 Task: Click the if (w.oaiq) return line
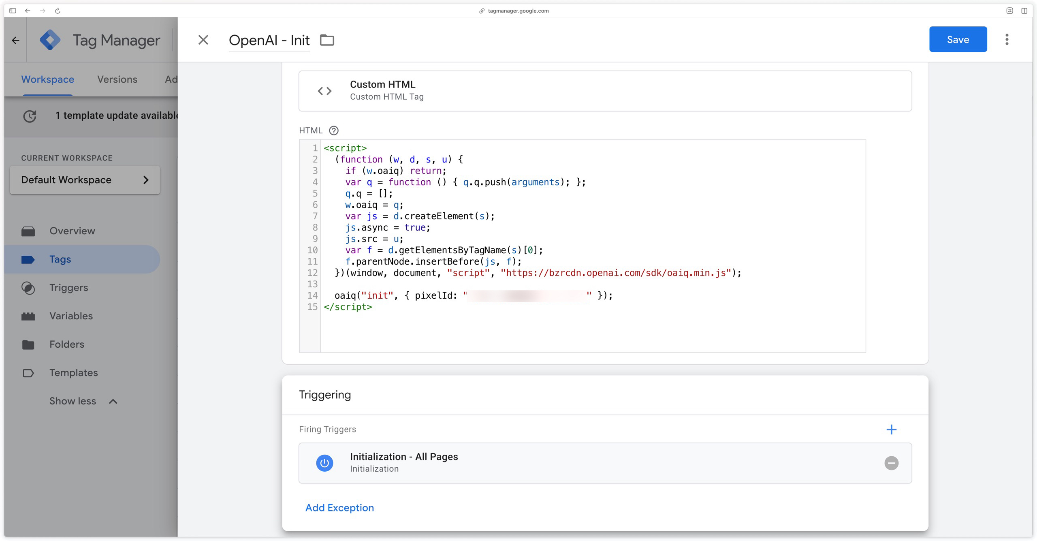396,171
